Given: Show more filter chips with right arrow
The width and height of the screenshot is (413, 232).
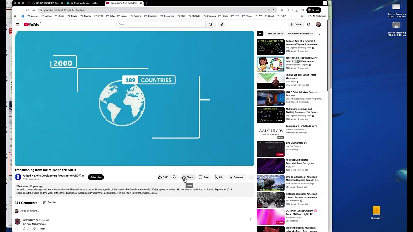Looking at the screenshot, I should [x=319, y=34].
